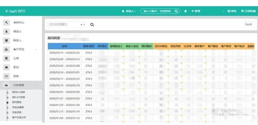
Task: Click the search icon beside the consultant filter
Action: pyautogui.click(x=92, y=25)
